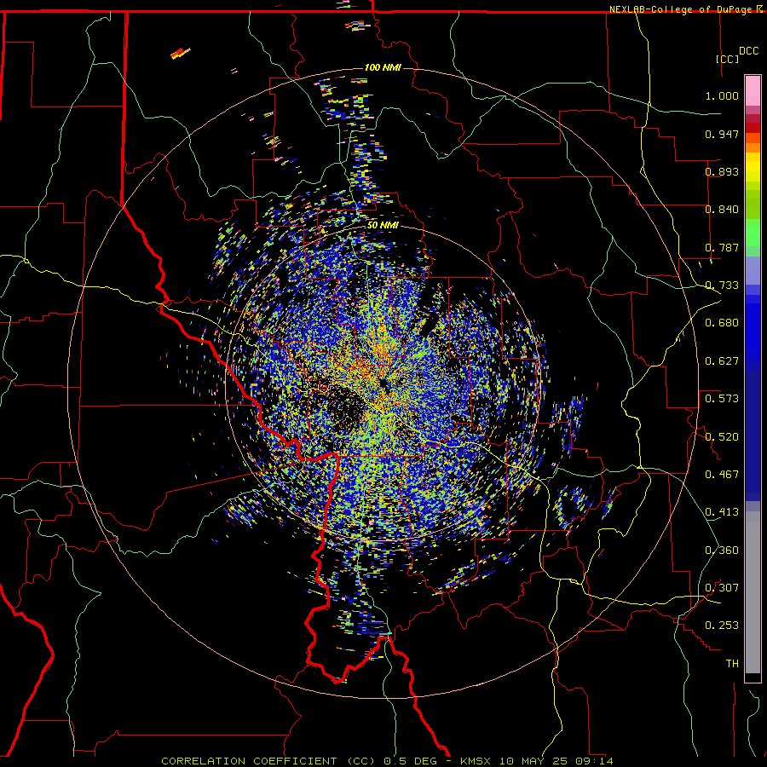
Task: Click the TH threshold legend label
Action: pyautogui.click(x=732, y=664)
